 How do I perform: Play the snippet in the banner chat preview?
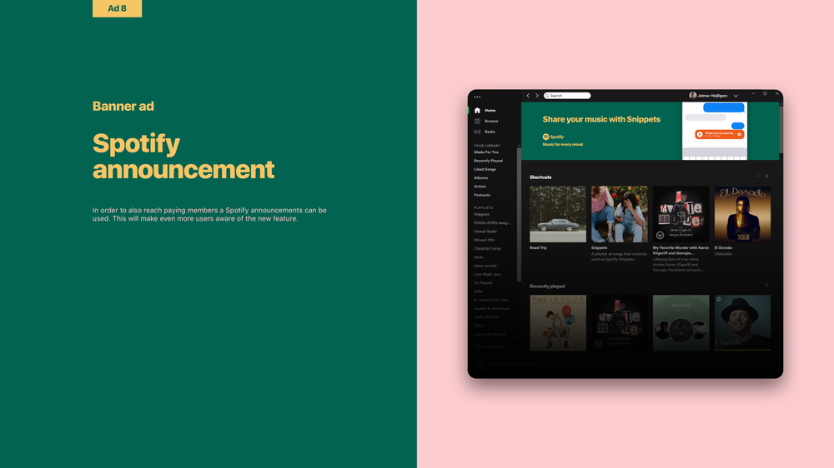(x=700, y=134)
